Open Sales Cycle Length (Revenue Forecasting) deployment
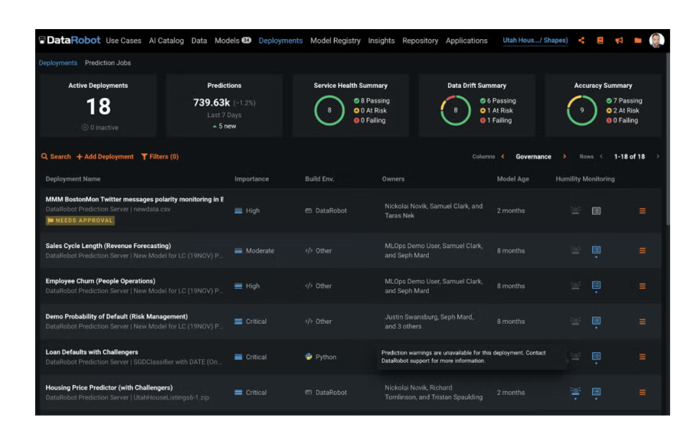This screenshot has height=444, width=700. [108, 246]
